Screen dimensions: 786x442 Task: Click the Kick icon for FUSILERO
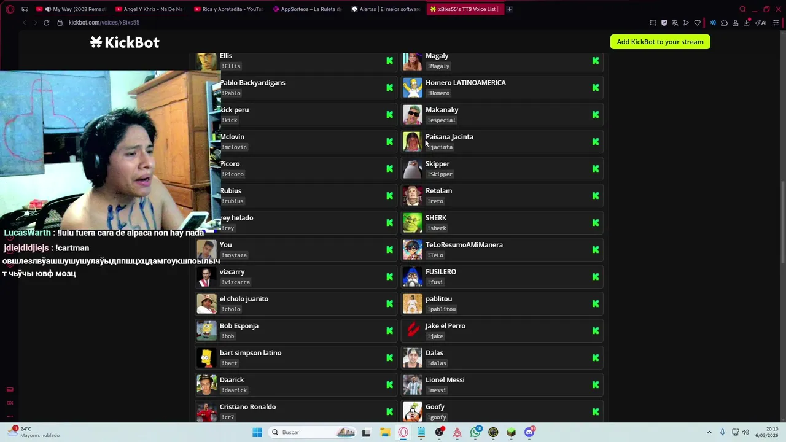(595, 277)
